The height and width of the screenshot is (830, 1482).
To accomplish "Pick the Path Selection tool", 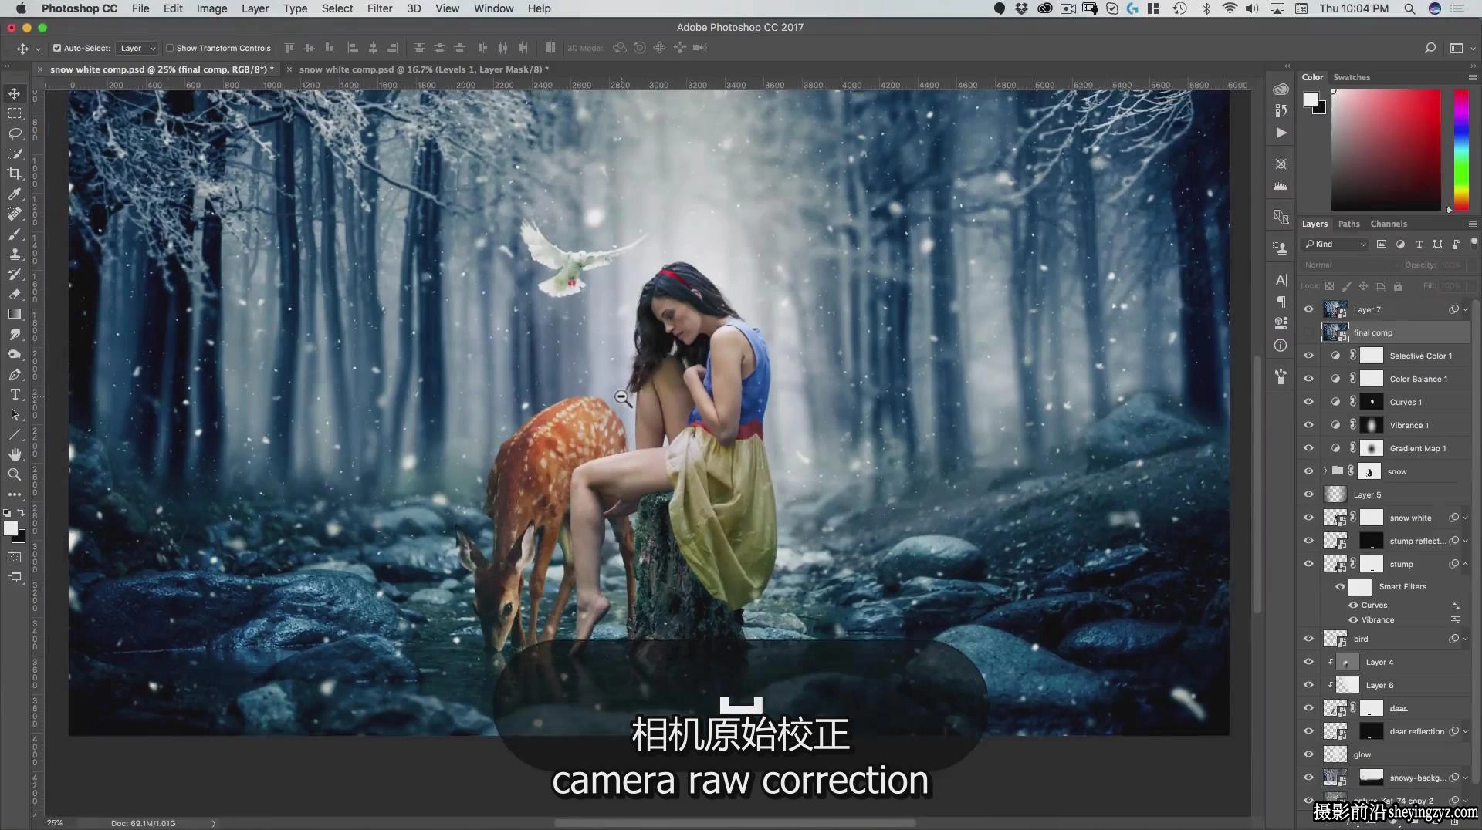I will point(15,414).
